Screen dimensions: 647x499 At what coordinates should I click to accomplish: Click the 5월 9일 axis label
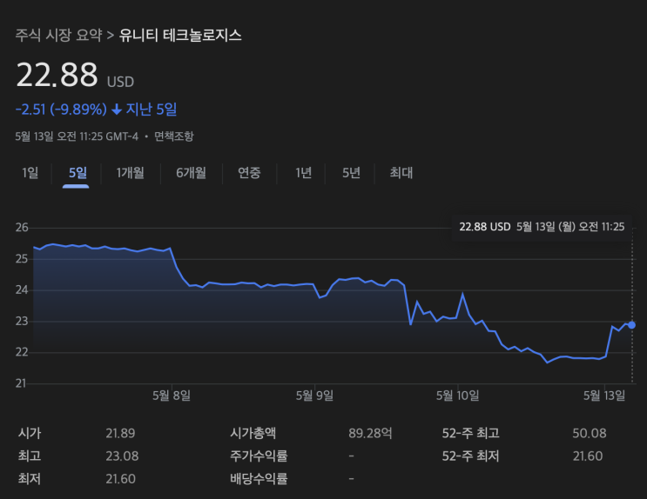pyautogui.click(x=314, y=396)
